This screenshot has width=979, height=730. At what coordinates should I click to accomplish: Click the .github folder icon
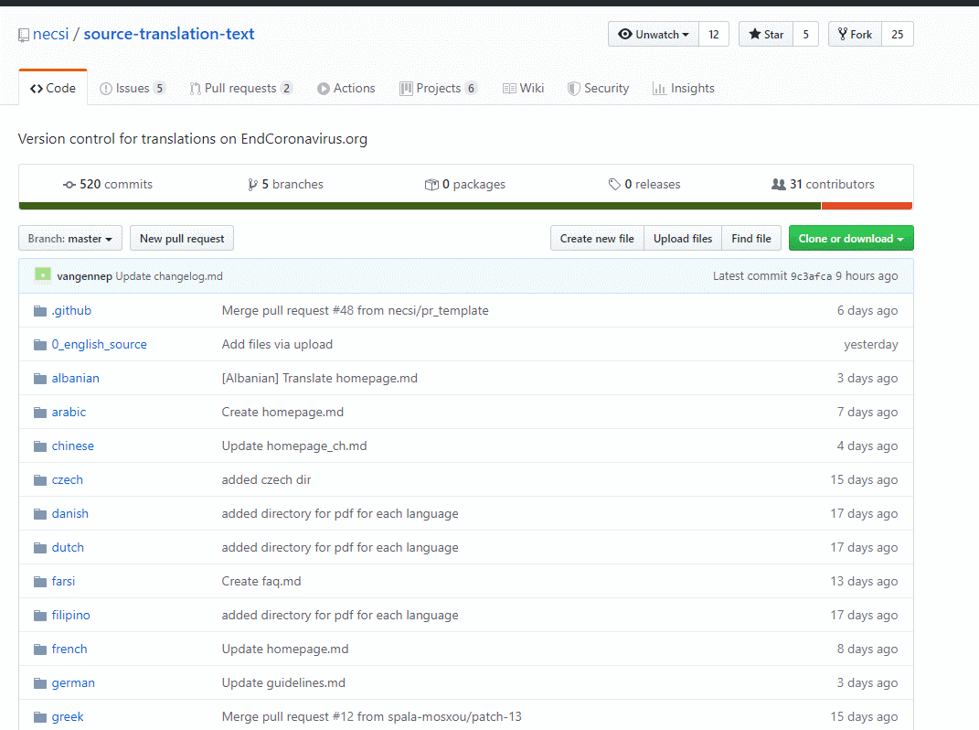point(40,311)
